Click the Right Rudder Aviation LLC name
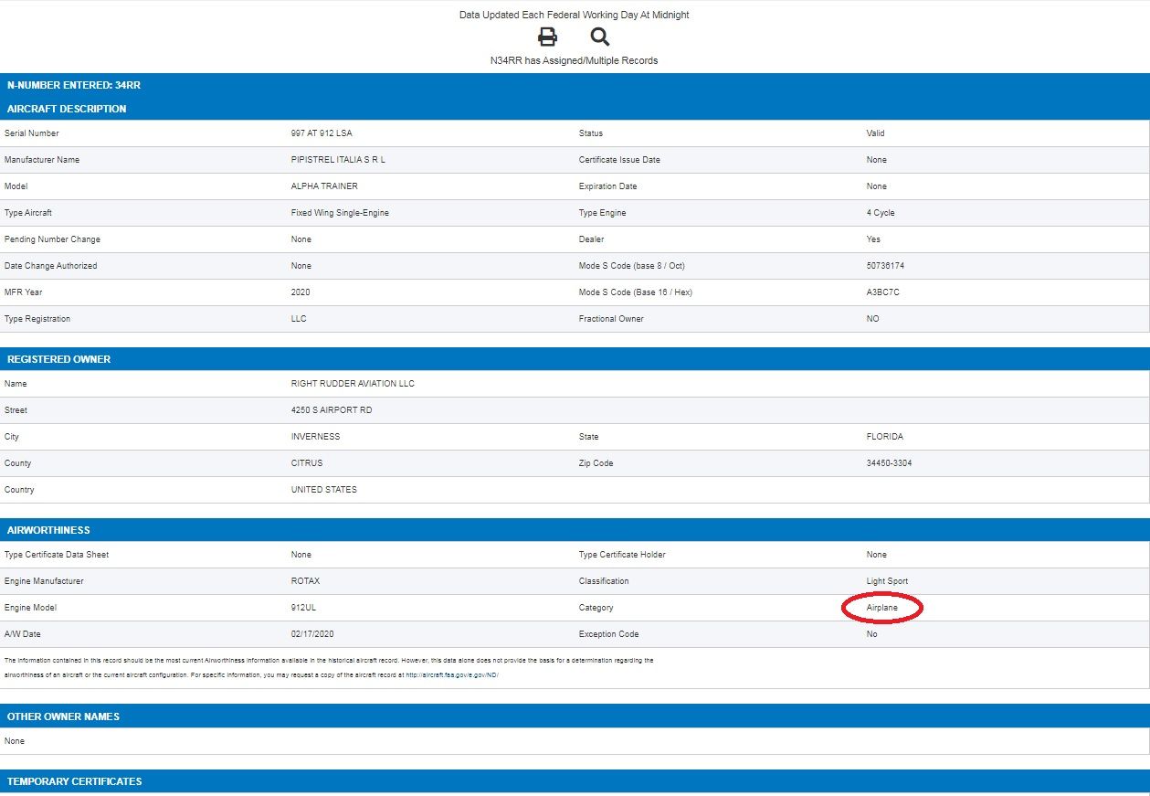The image size is (1150, 796). (x=353, y=384)
